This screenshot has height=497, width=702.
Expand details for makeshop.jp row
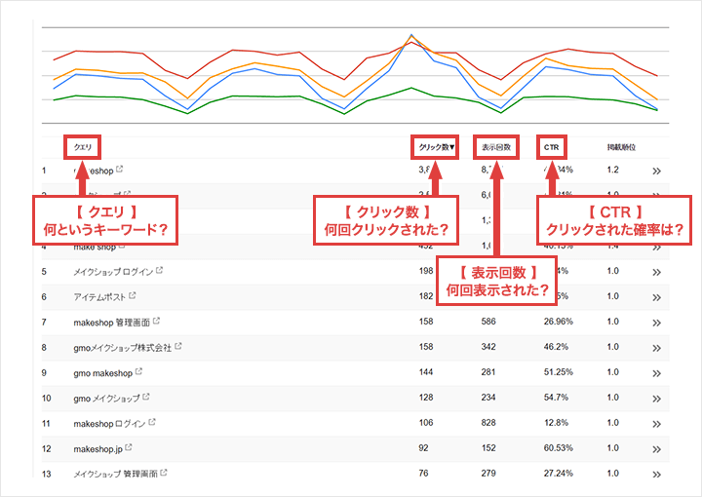tap(657, 449)
